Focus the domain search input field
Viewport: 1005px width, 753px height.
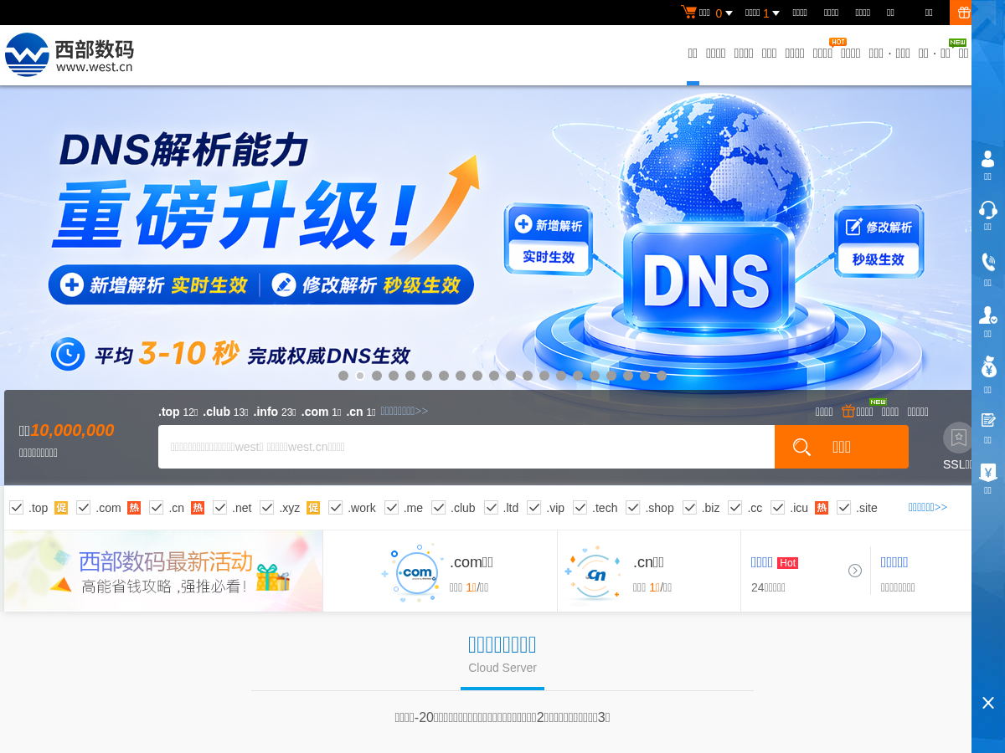pos(466,447)
